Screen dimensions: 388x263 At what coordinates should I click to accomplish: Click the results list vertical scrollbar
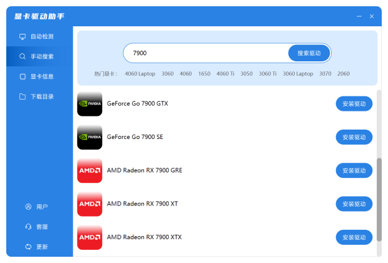(x=379, y=199)
